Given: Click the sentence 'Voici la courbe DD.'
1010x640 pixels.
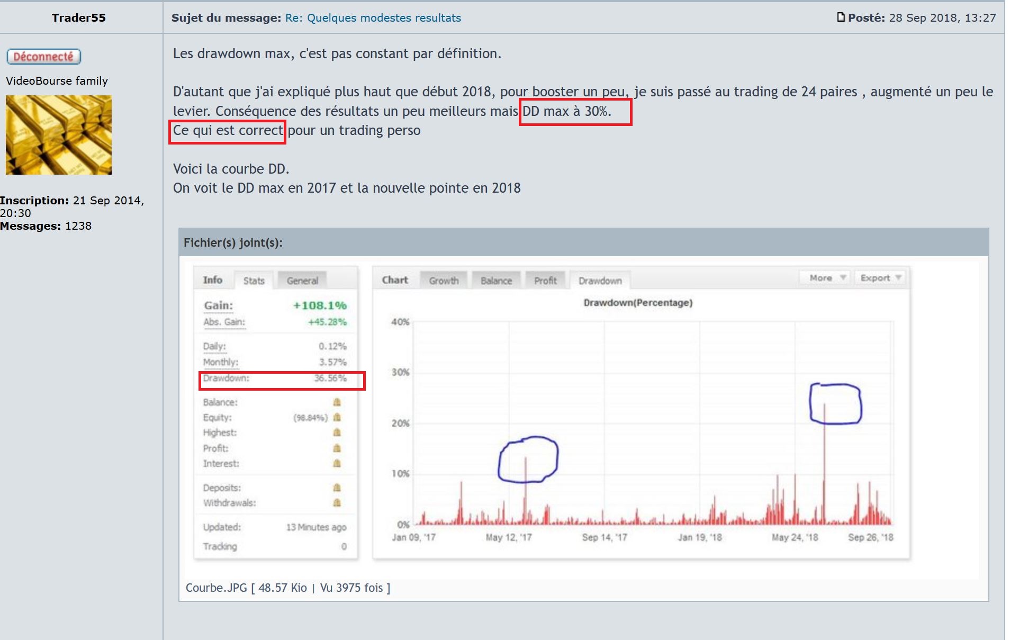Looking at the screenshot, I should (x=231, y=169).
